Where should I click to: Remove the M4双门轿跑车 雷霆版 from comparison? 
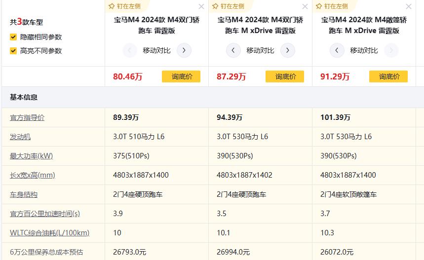(201, 6)
